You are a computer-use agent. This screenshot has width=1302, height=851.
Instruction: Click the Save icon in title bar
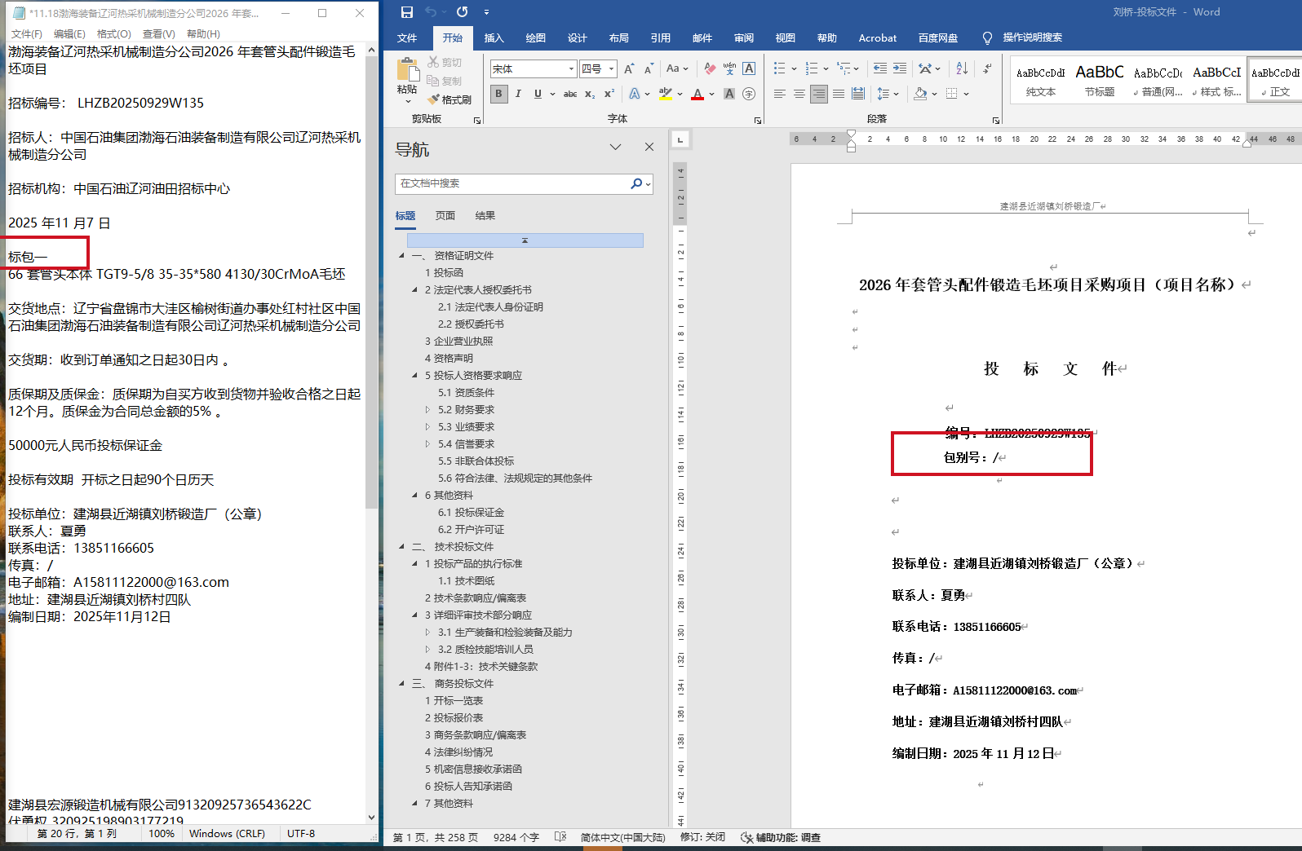click(407, 12)
